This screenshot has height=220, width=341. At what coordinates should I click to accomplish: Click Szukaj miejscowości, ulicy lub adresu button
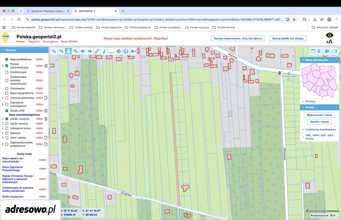(238, 38)
